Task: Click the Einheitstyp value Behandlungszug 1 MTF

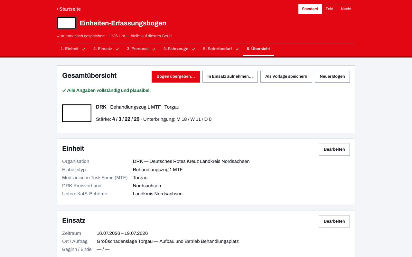Action: pos(158,170)
